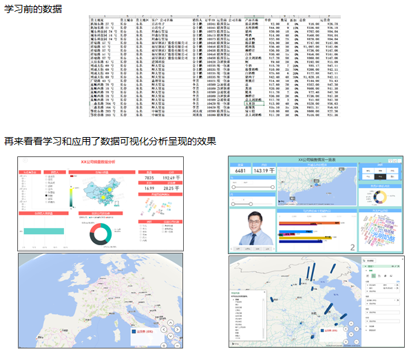Expand the 筛选器 section in layer pane
This screenshot has height=354, width=411.
(x=366, y=326)
